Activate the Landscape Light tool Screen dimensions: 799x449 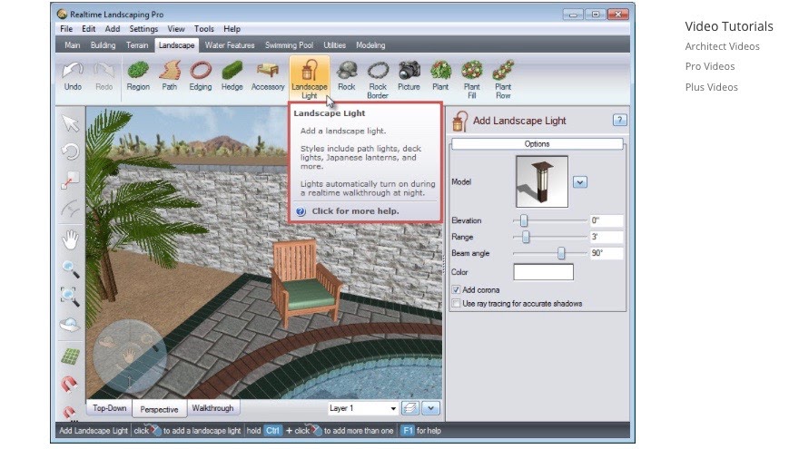click(x=310, y=78)
